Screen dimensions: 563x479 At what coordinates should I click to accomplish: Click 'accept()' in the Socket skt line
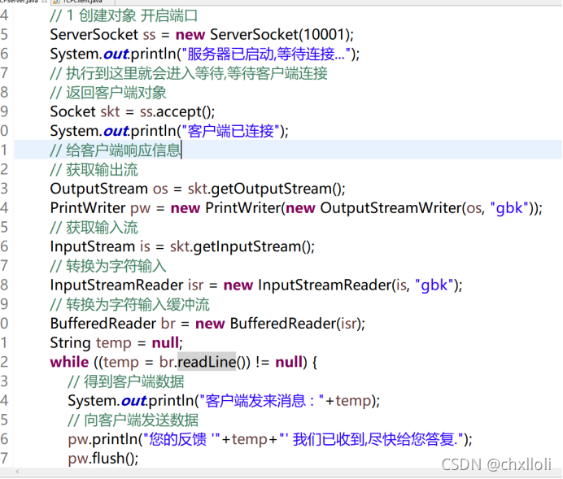(x=184, y=112)
